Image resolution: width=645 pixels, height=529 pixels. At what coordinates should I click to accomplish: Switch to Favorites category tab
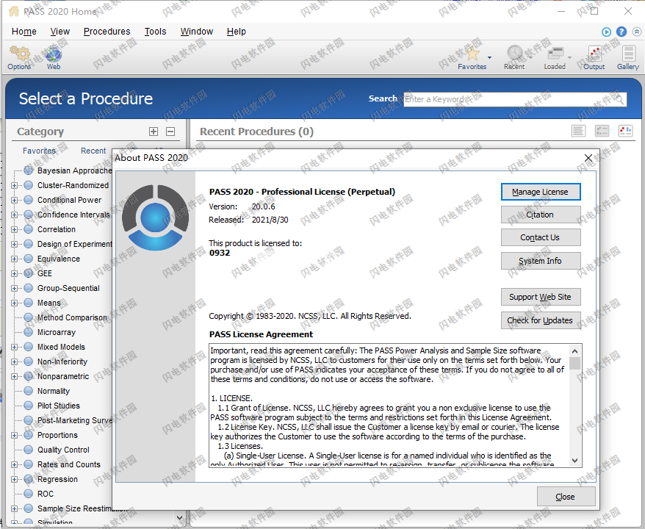tap(39, 151)
